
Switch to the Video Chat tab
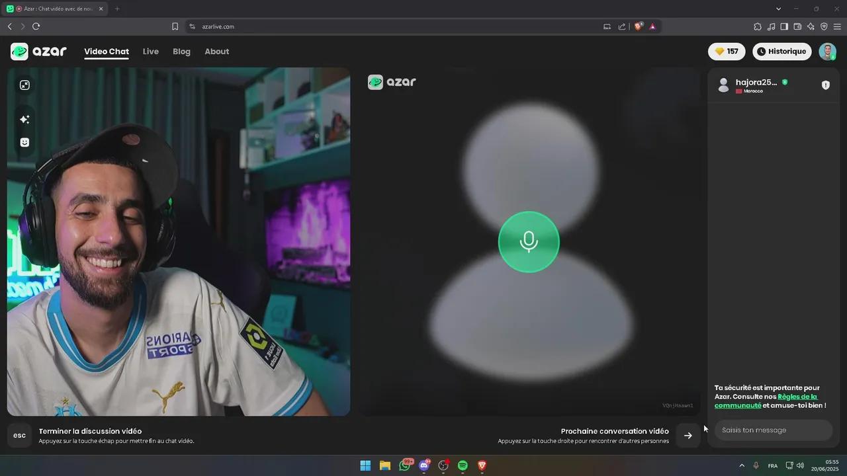(107, 52)
